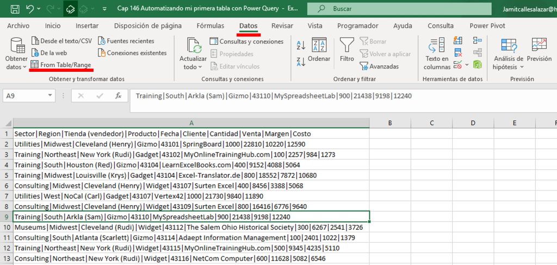Open Disposición de página tab
The width and height of the screenshot is (557, 265).
point(148,26)
